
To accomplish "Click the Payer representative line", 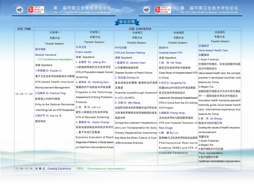I will click(x=210, y=153).
